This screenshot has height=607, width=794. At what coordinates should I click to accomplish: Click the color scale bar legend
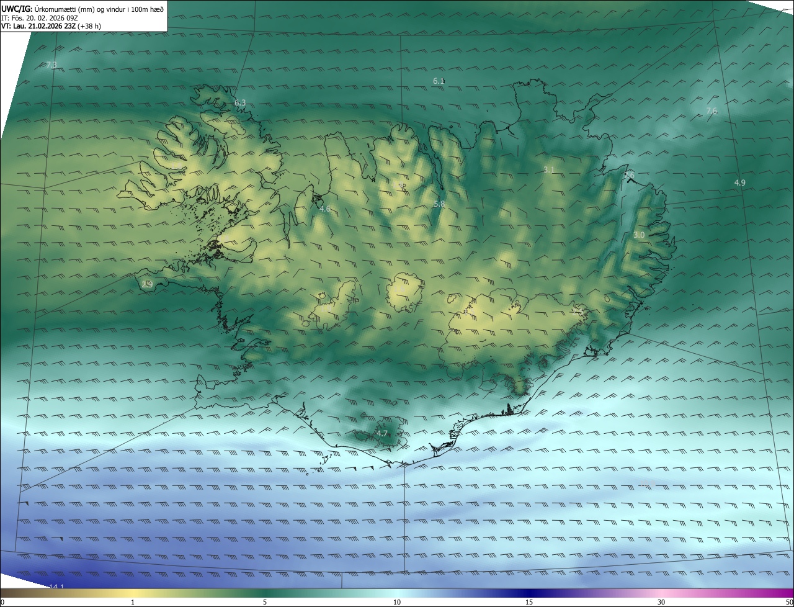click(x=397, y=593)
